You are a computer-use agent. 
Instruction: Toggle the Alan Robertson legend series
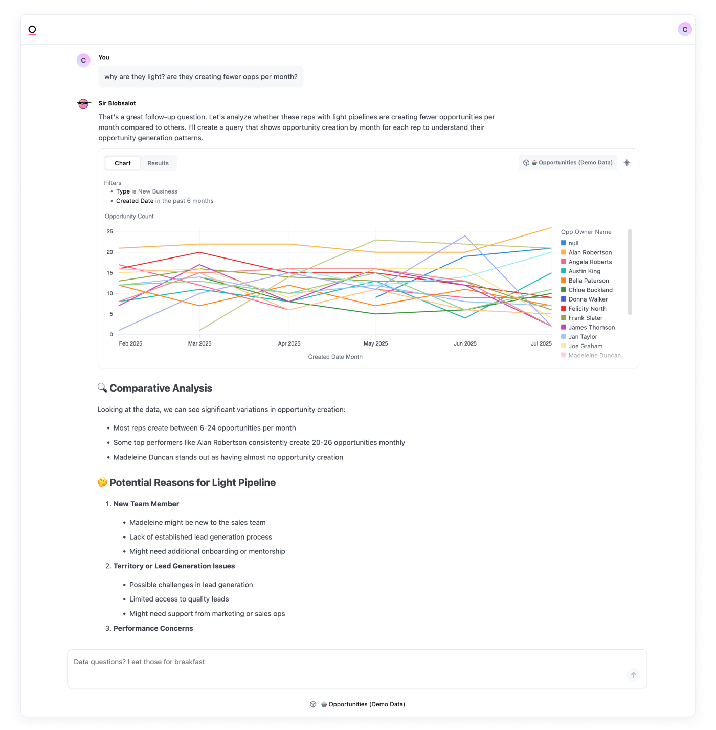point(590,252)
